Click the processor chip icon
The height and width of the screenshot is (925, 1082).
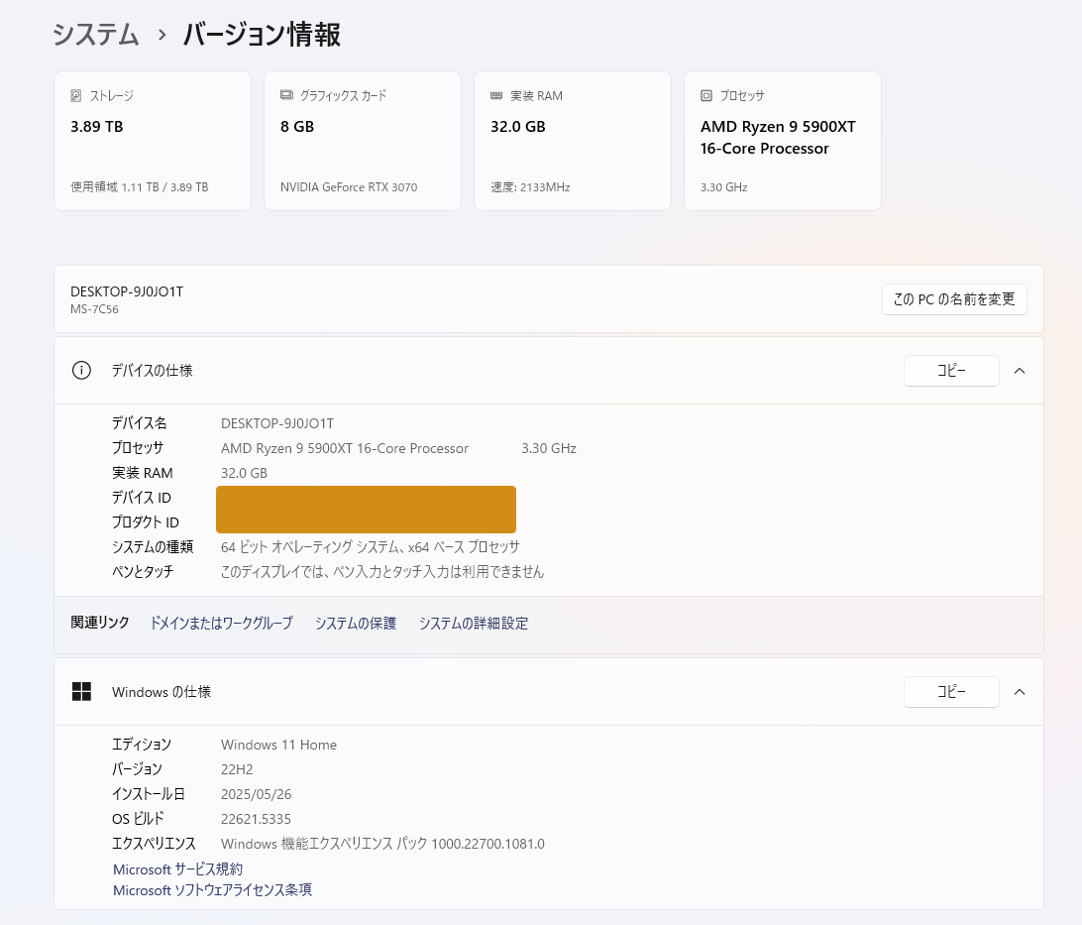point(705,96)
